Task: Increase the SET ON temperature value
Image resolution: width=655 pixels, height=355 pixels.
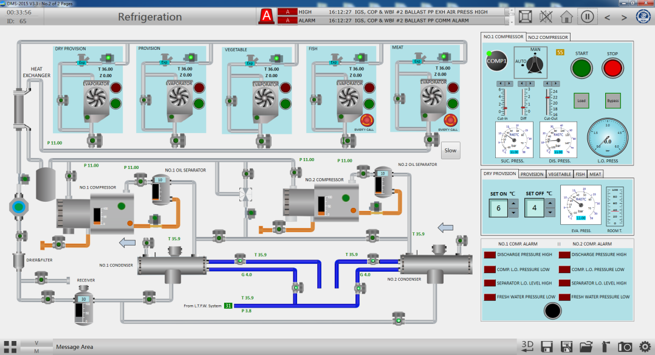Action: click(513, 204)
